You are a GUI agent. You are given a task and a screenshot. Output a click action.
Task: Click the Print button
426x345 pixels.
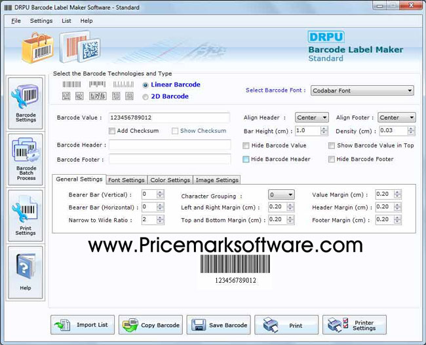coord(286,325)
